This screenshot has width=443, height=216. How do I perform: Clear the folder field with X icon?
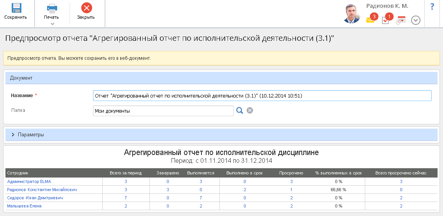tap(250, 111)
